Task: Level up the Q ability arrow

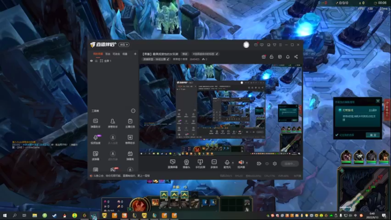Action: click(164, 194)
